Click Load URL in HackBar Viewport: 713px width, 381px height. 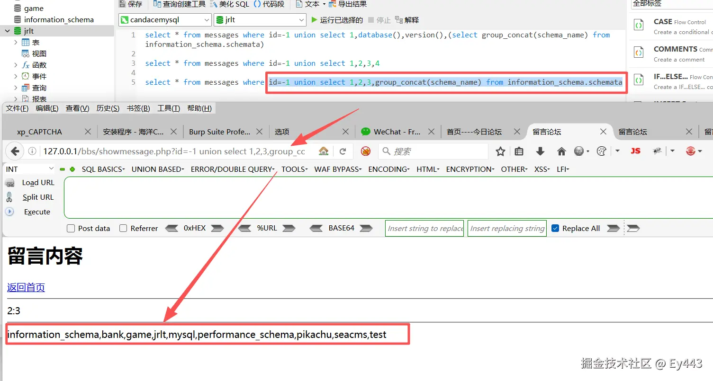(x=38, y=183)
